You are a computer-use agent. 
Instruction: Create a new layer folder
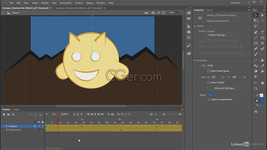8,115
